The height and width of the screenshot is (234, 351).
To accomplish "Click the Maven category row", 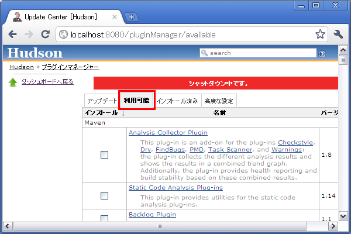I will pyautogui.click(x=210, y=122).
